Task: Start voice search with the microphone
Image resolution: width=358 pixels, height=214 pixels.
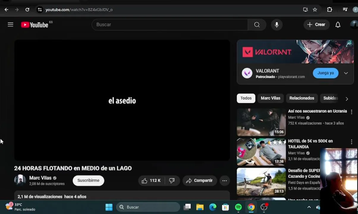Action: (277, 25)
